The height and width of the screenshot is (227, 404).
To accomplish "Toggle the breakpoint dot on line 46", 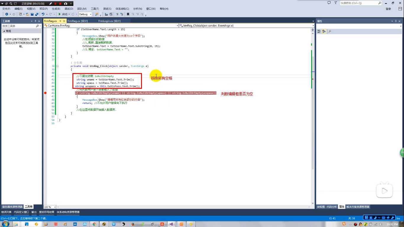I will tap(45, 93).
